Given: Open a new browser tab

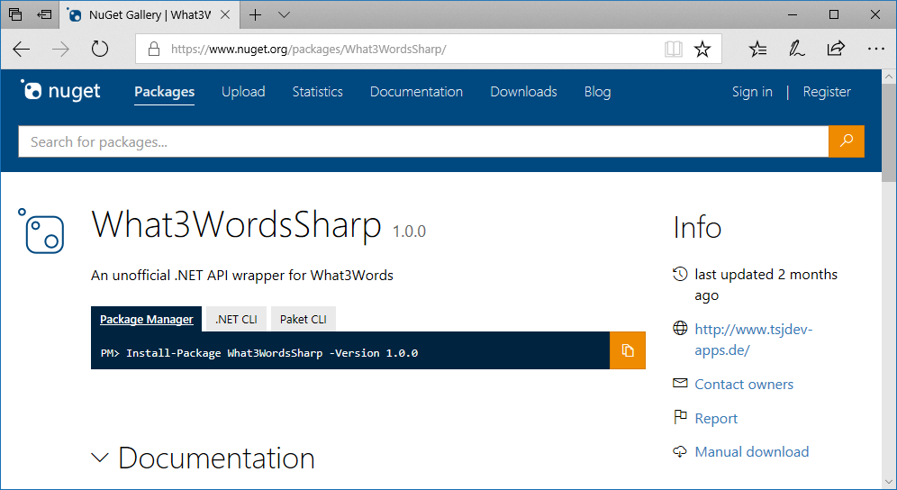Looking at the screenshot, I should [256, 15].
